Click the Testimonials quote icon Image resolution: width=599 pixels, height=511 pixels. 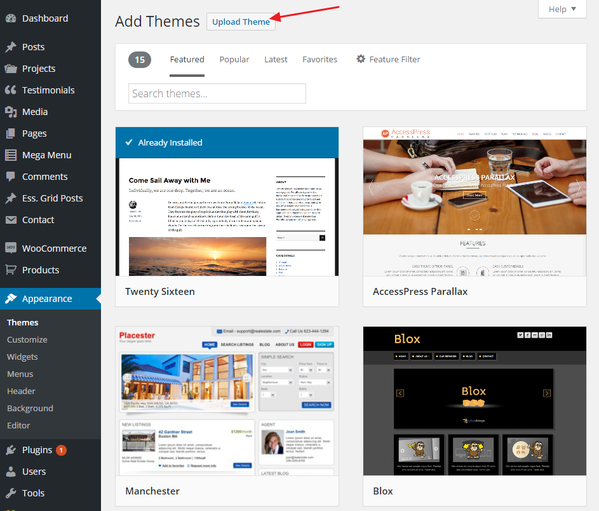(11, 90)
